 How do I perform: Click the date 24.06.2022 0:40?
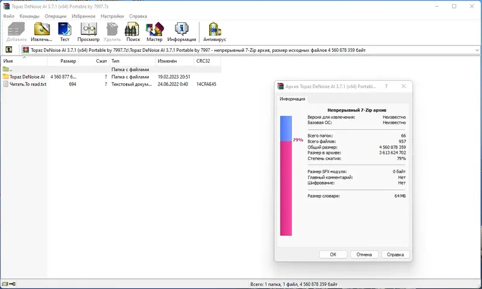click(x=173, y=84)
